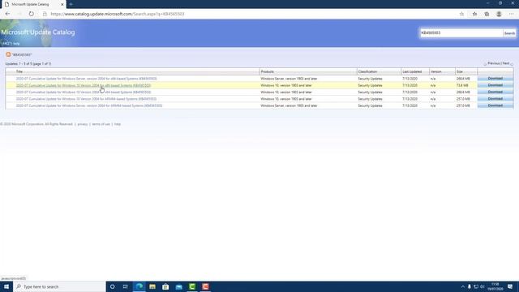
Task: Open the Mail app from the taskbar
Action: click(178, 286)
